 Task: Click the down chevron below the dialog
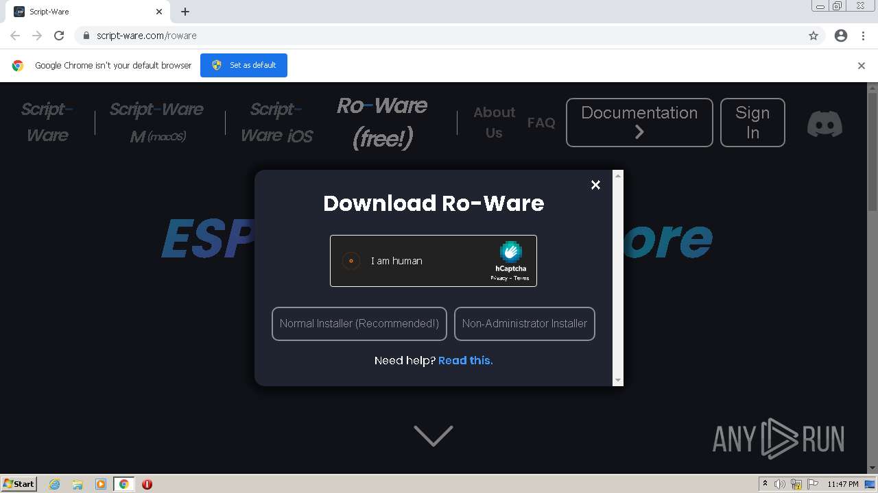pyautogui.click(x=434, y=435)
